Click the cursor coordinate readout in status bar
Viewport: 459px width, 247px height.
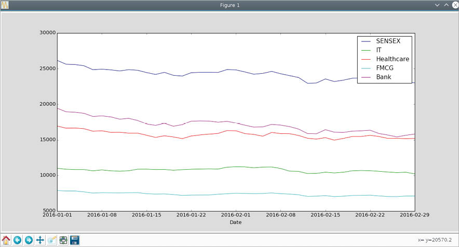point(437,240)
